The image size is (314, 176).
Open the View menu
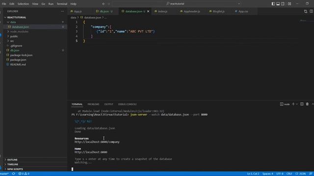click(35, 4)
